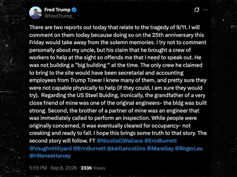
Task: Click the 5:59 PM timestamp
Action: (38, 168)
